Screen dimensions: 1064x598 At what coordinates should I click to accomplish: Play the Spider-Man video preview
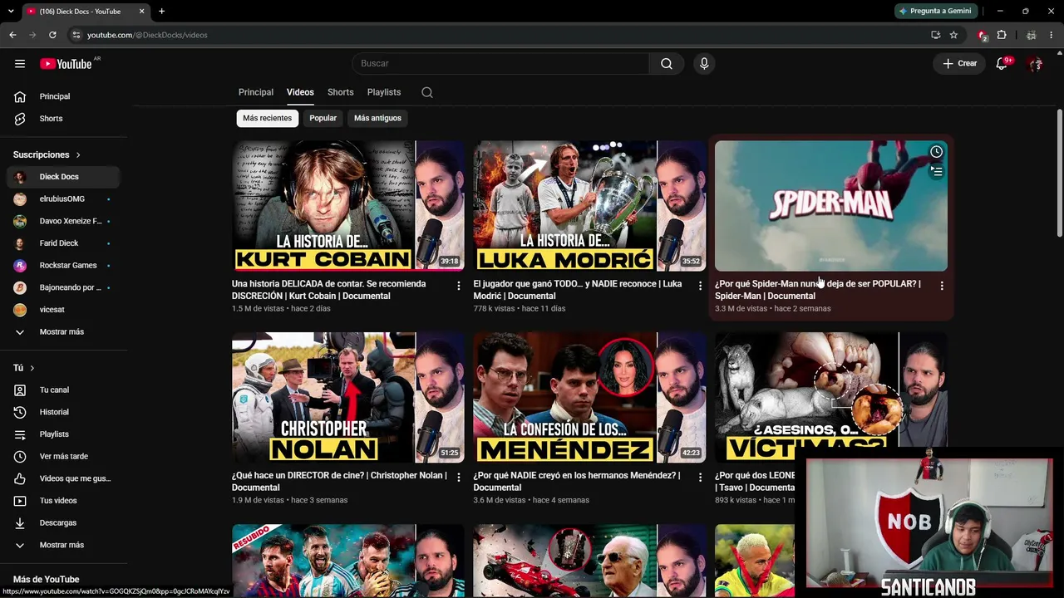coord(831,206)
